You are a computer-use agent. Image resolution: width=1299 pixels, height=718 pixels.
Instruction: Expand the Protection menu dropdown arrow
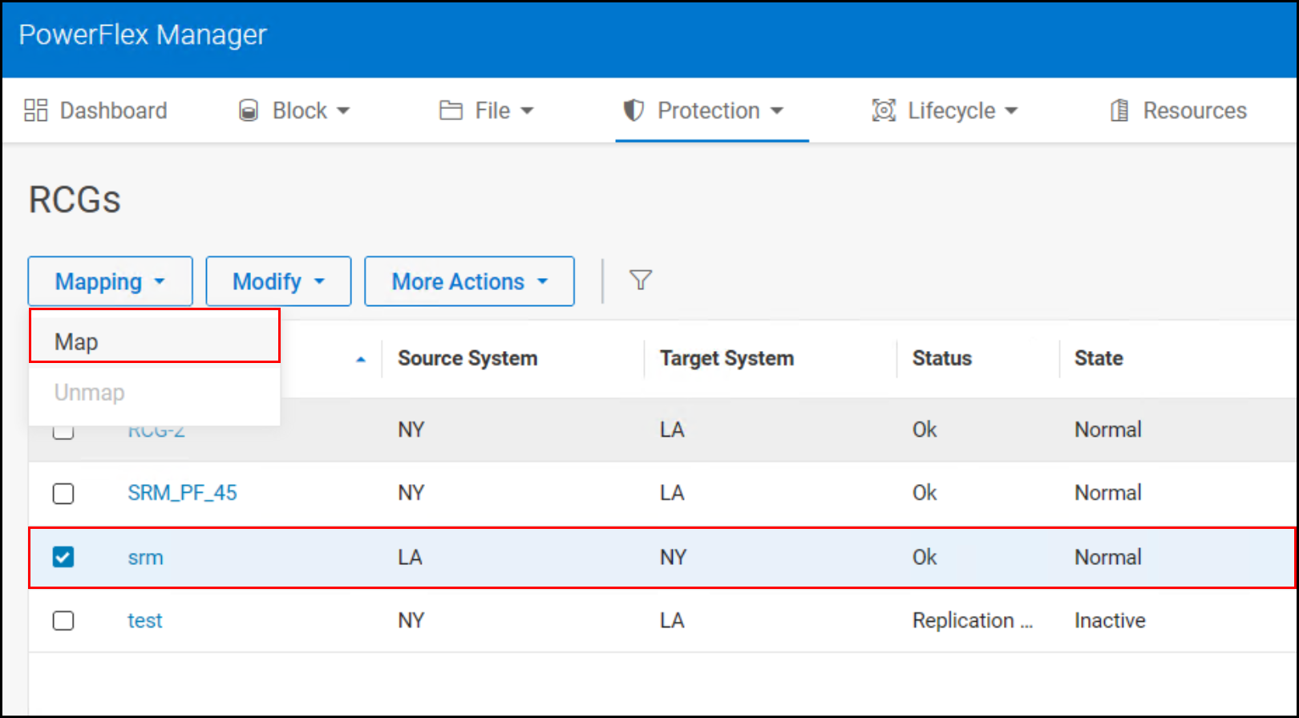click(777, 111)
